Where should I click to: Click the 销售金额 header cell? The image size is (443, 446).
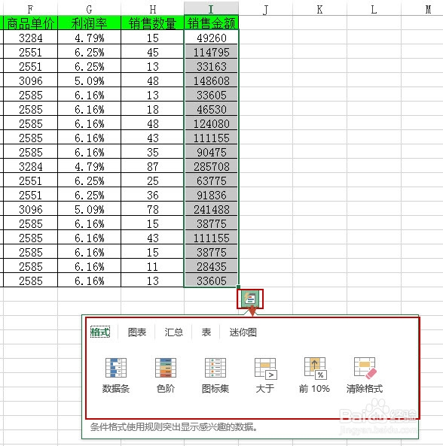pos(211,23)
